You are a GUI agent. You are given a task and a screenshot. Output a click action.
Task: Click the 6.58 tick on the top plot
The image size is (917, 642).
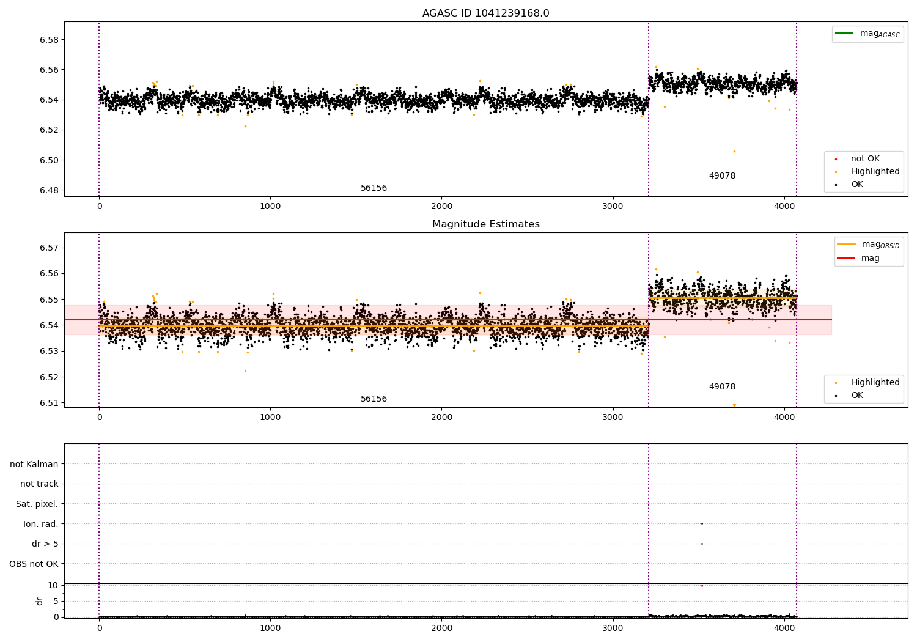tap(48, 40)
